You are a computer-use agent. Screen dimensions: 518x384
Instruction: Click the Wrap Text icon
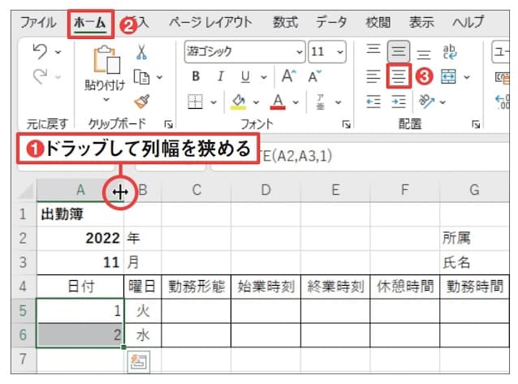pyautogui.click(x=450, y=52)
